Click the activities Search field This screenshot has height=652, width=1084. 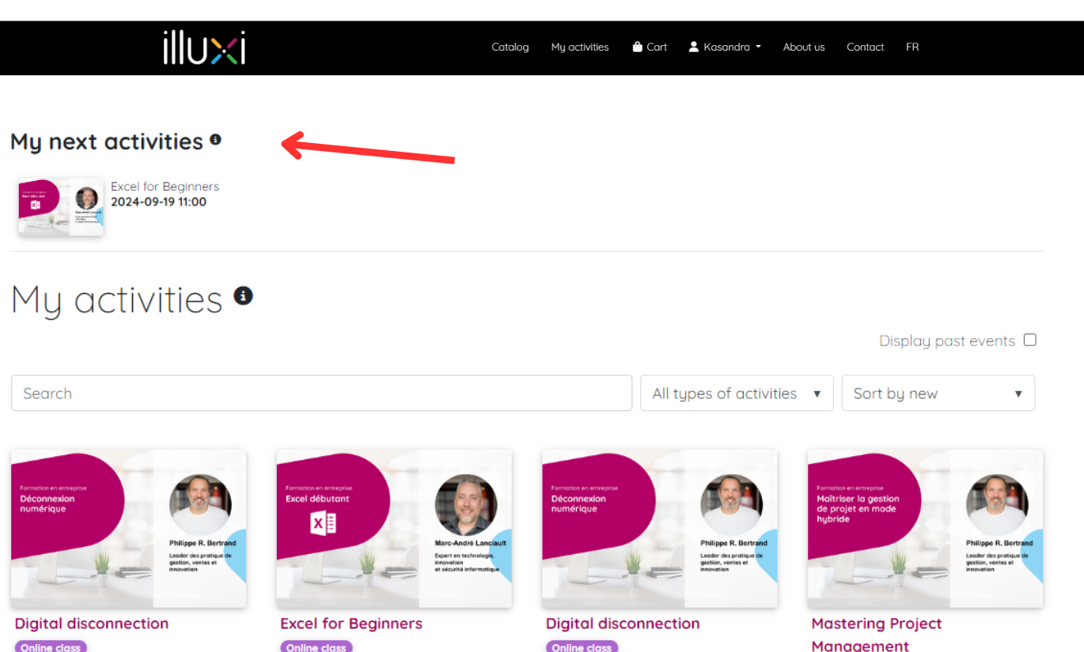(321, 393)
